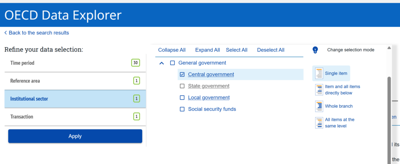Select the Whole branch mode icon
Image resolution: width=400 pixels, height=164 pixels.
click(x=319, y=106)
